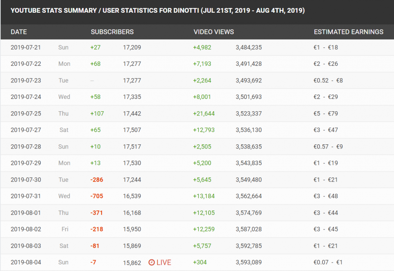Click the -371 subscriber loss value
The width and height of the screenshot is (394, 271).
(97, 212)
